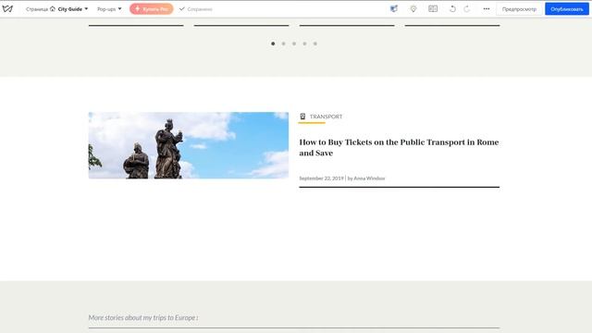Select the first carousel dot

point(273,43)
